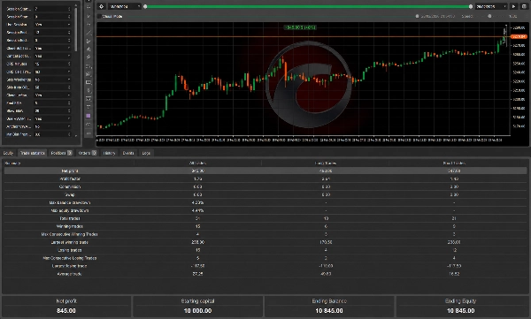Viewport: 531px width, 319px height.
Task: Select the Largest losing trade row label
Action: (x=70, y=266)
